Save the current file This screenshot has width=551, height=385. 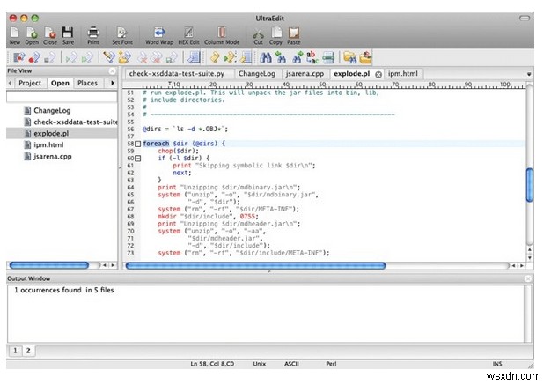click(x=68, y=33)
